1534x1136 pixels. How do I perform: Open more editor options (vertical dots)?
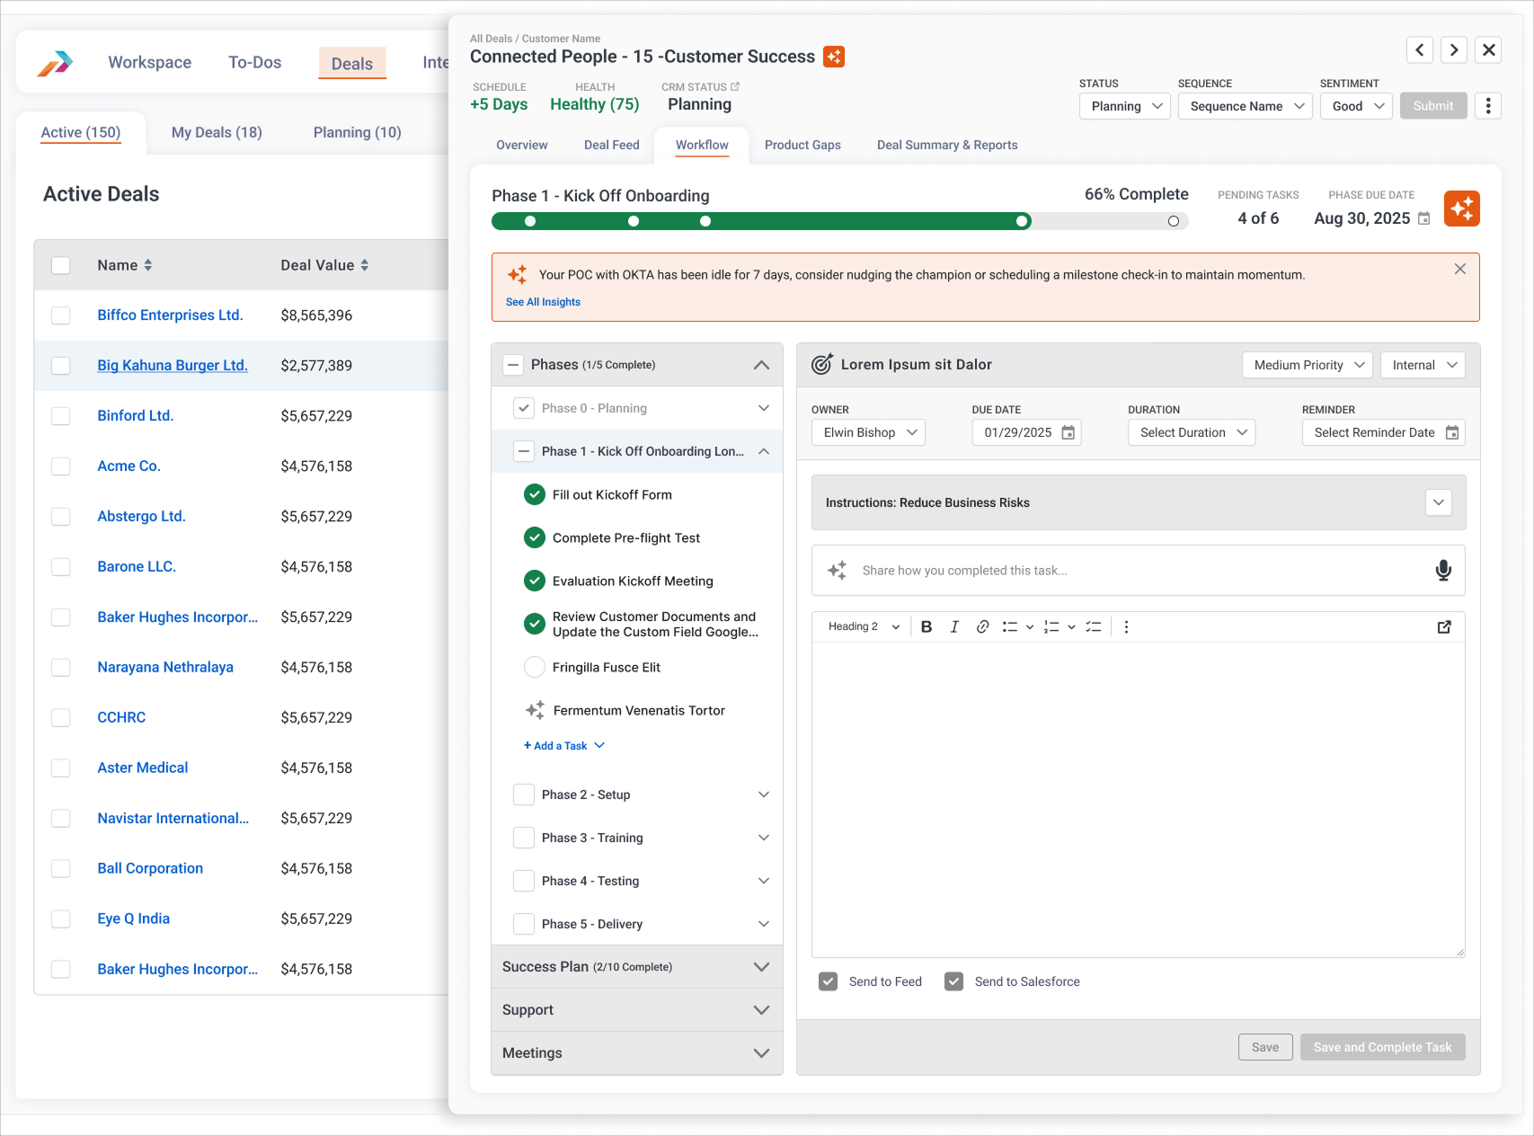pyautogui.click(x=1126, y=627)
